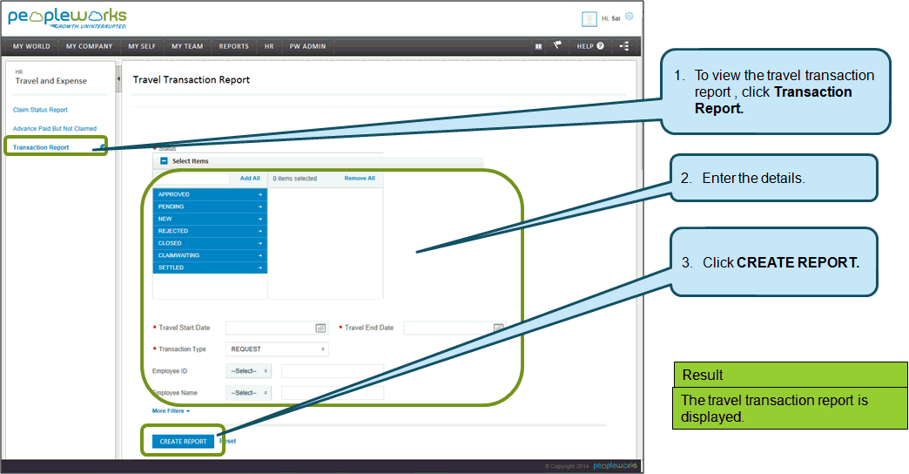Open the PW ADMIN menu

308,46
